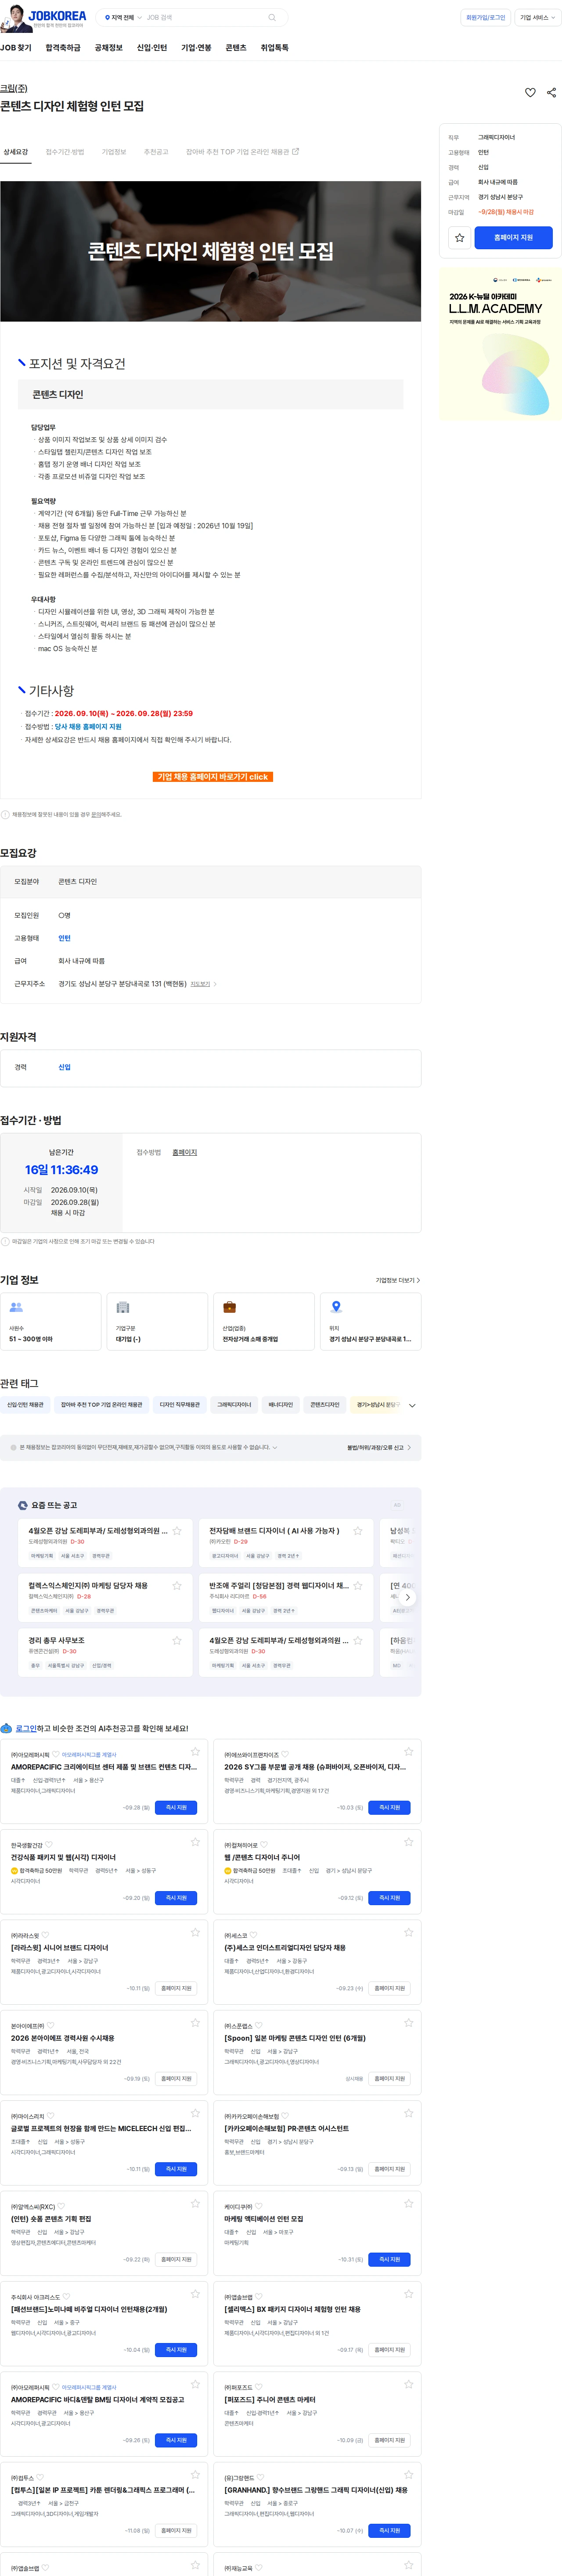The image size is (562, 2576).
Task: Follow 한국생활건강 company with heart icon
Action: tap(49, 1844)
